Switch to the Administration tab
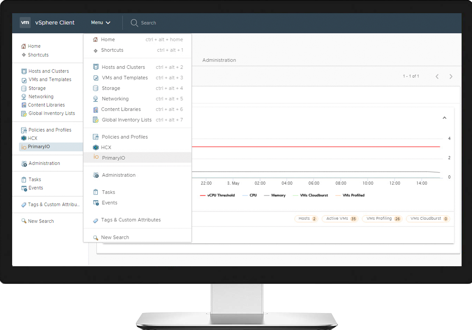 (219, 60)
